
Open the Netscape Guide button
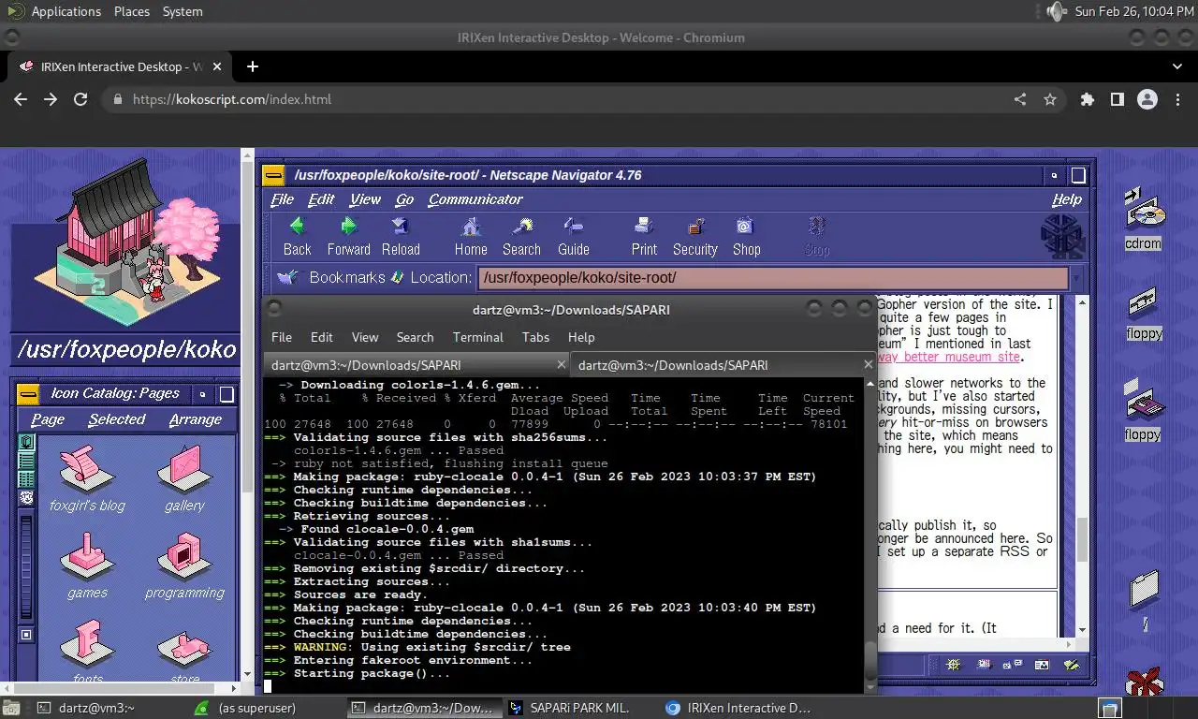click(573, 236)
